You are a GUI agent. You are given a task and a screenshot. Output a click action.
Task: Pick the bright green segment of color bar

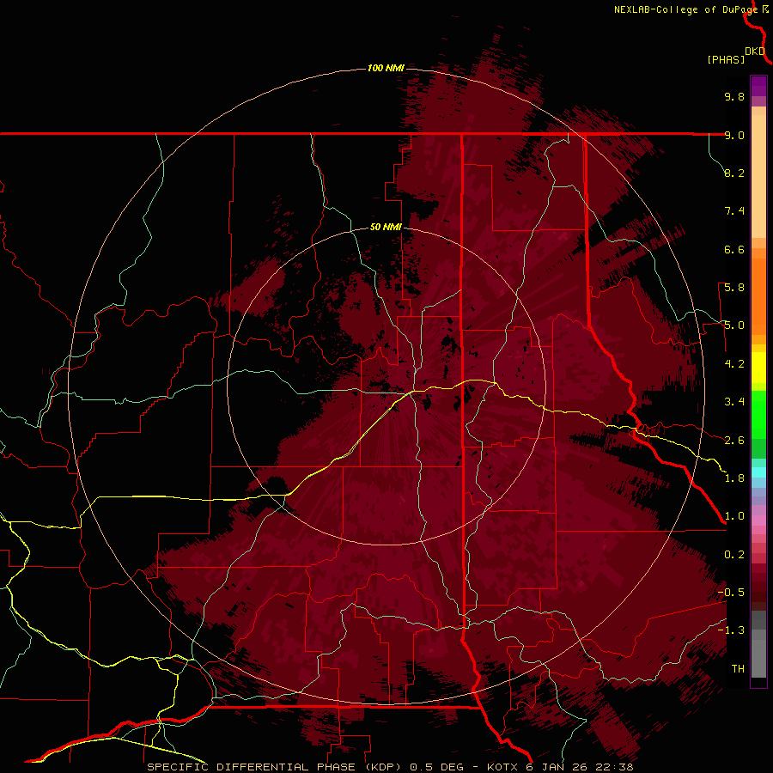click(x=758, y=414)
